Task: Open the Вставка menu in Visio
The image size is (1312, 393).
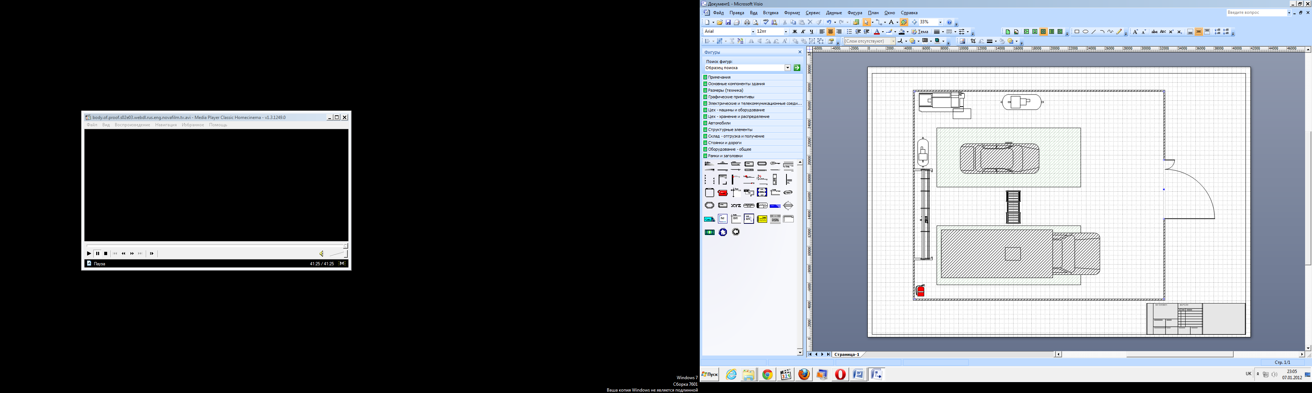Action: pyautogui.click(x=770, y=13)
